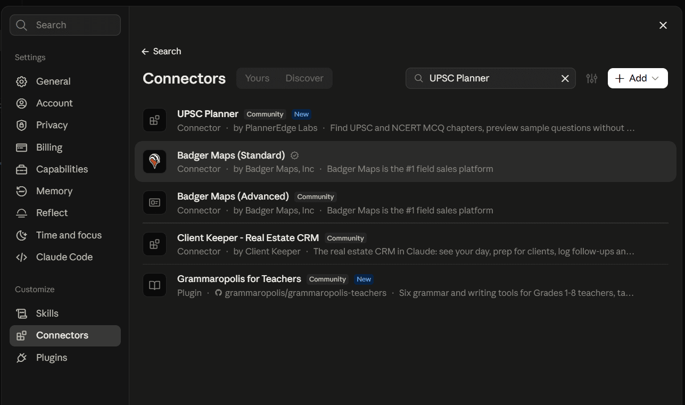Open the filter sliders icon
Screen dimensions: 685x405
point(592,78)
